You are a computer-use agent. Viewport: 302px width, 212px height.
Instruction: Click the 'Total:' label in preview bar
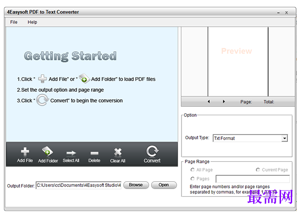[x=269, y=102]
